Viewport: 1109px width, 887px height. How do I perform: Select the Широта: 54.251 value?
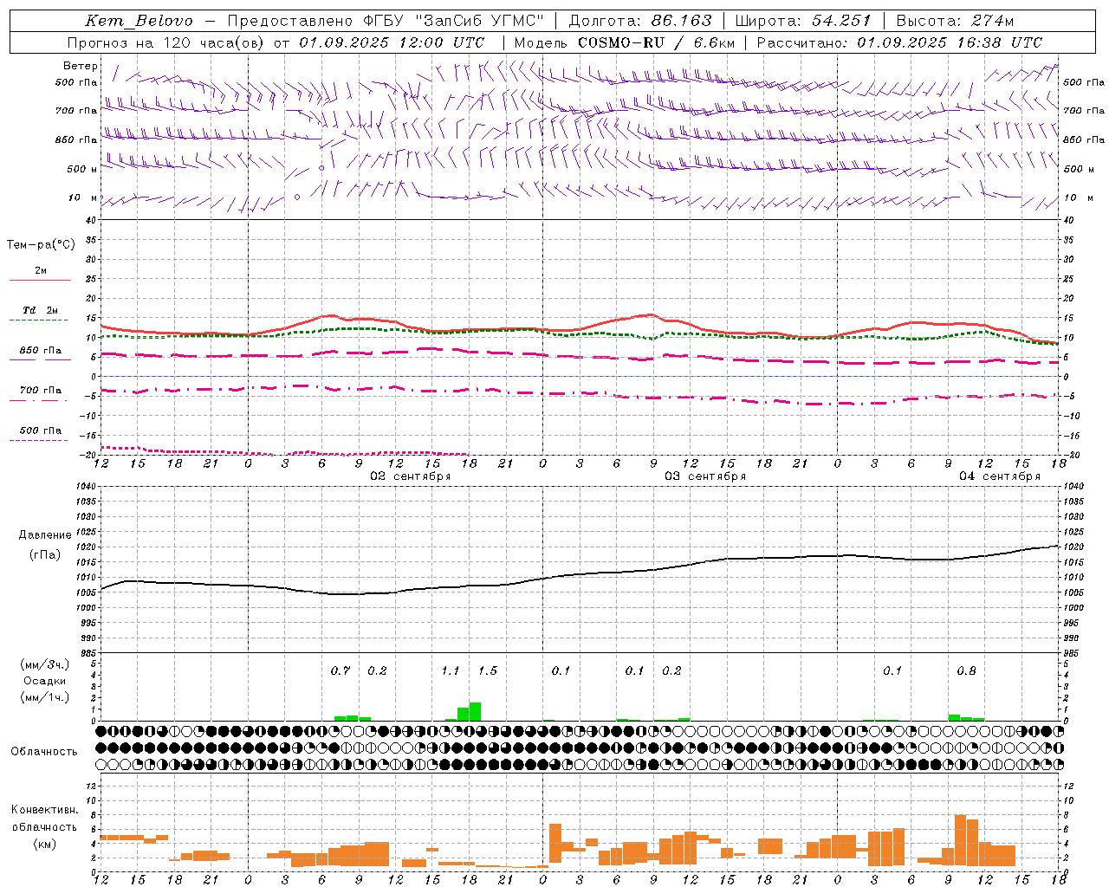[803, 21]
